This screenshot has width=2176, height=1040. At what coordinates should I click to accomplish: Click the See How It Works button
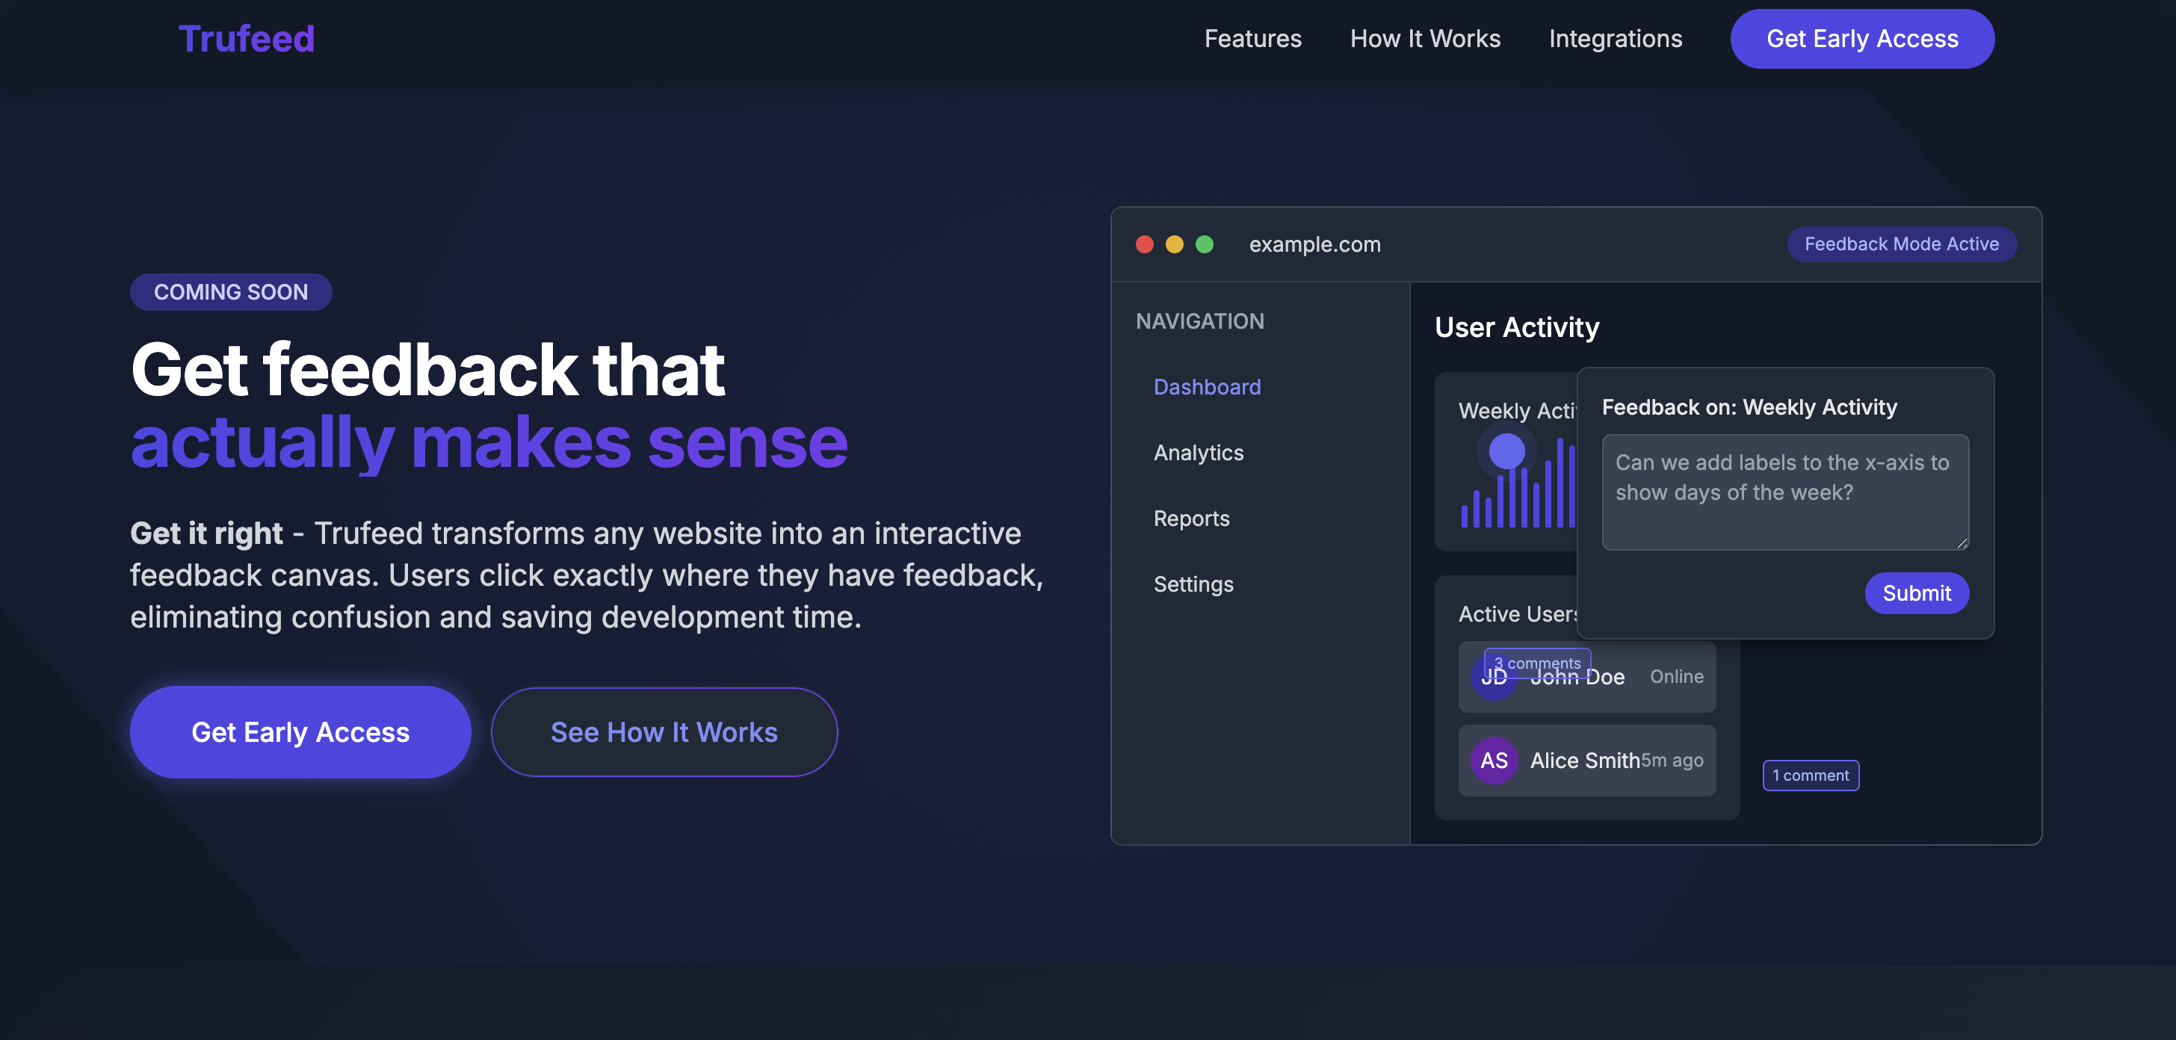coord(664,731)
